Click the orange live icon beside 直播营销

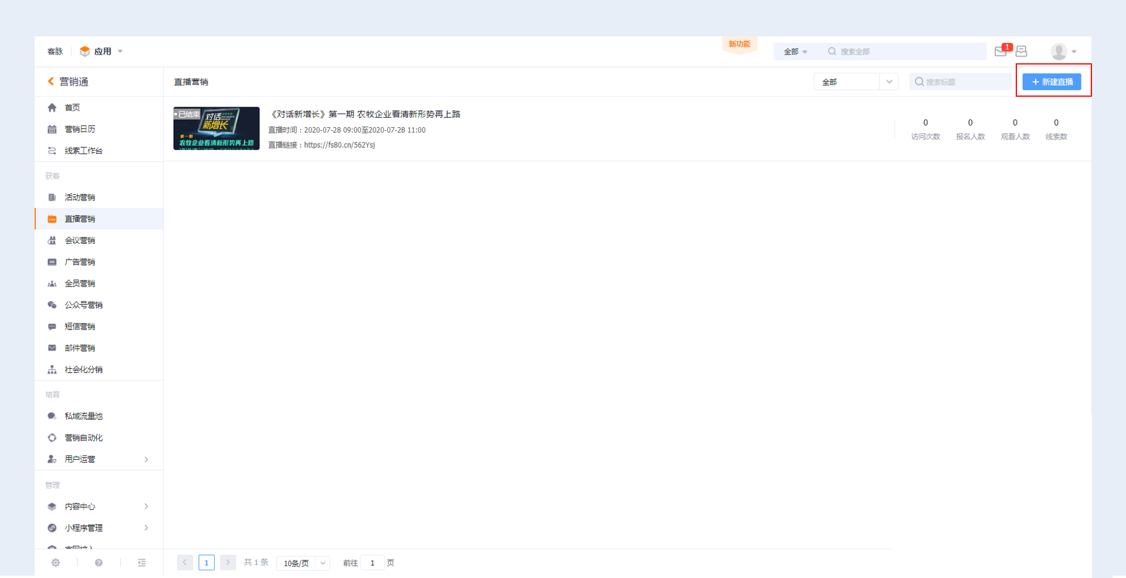click(x=52, y=219)
